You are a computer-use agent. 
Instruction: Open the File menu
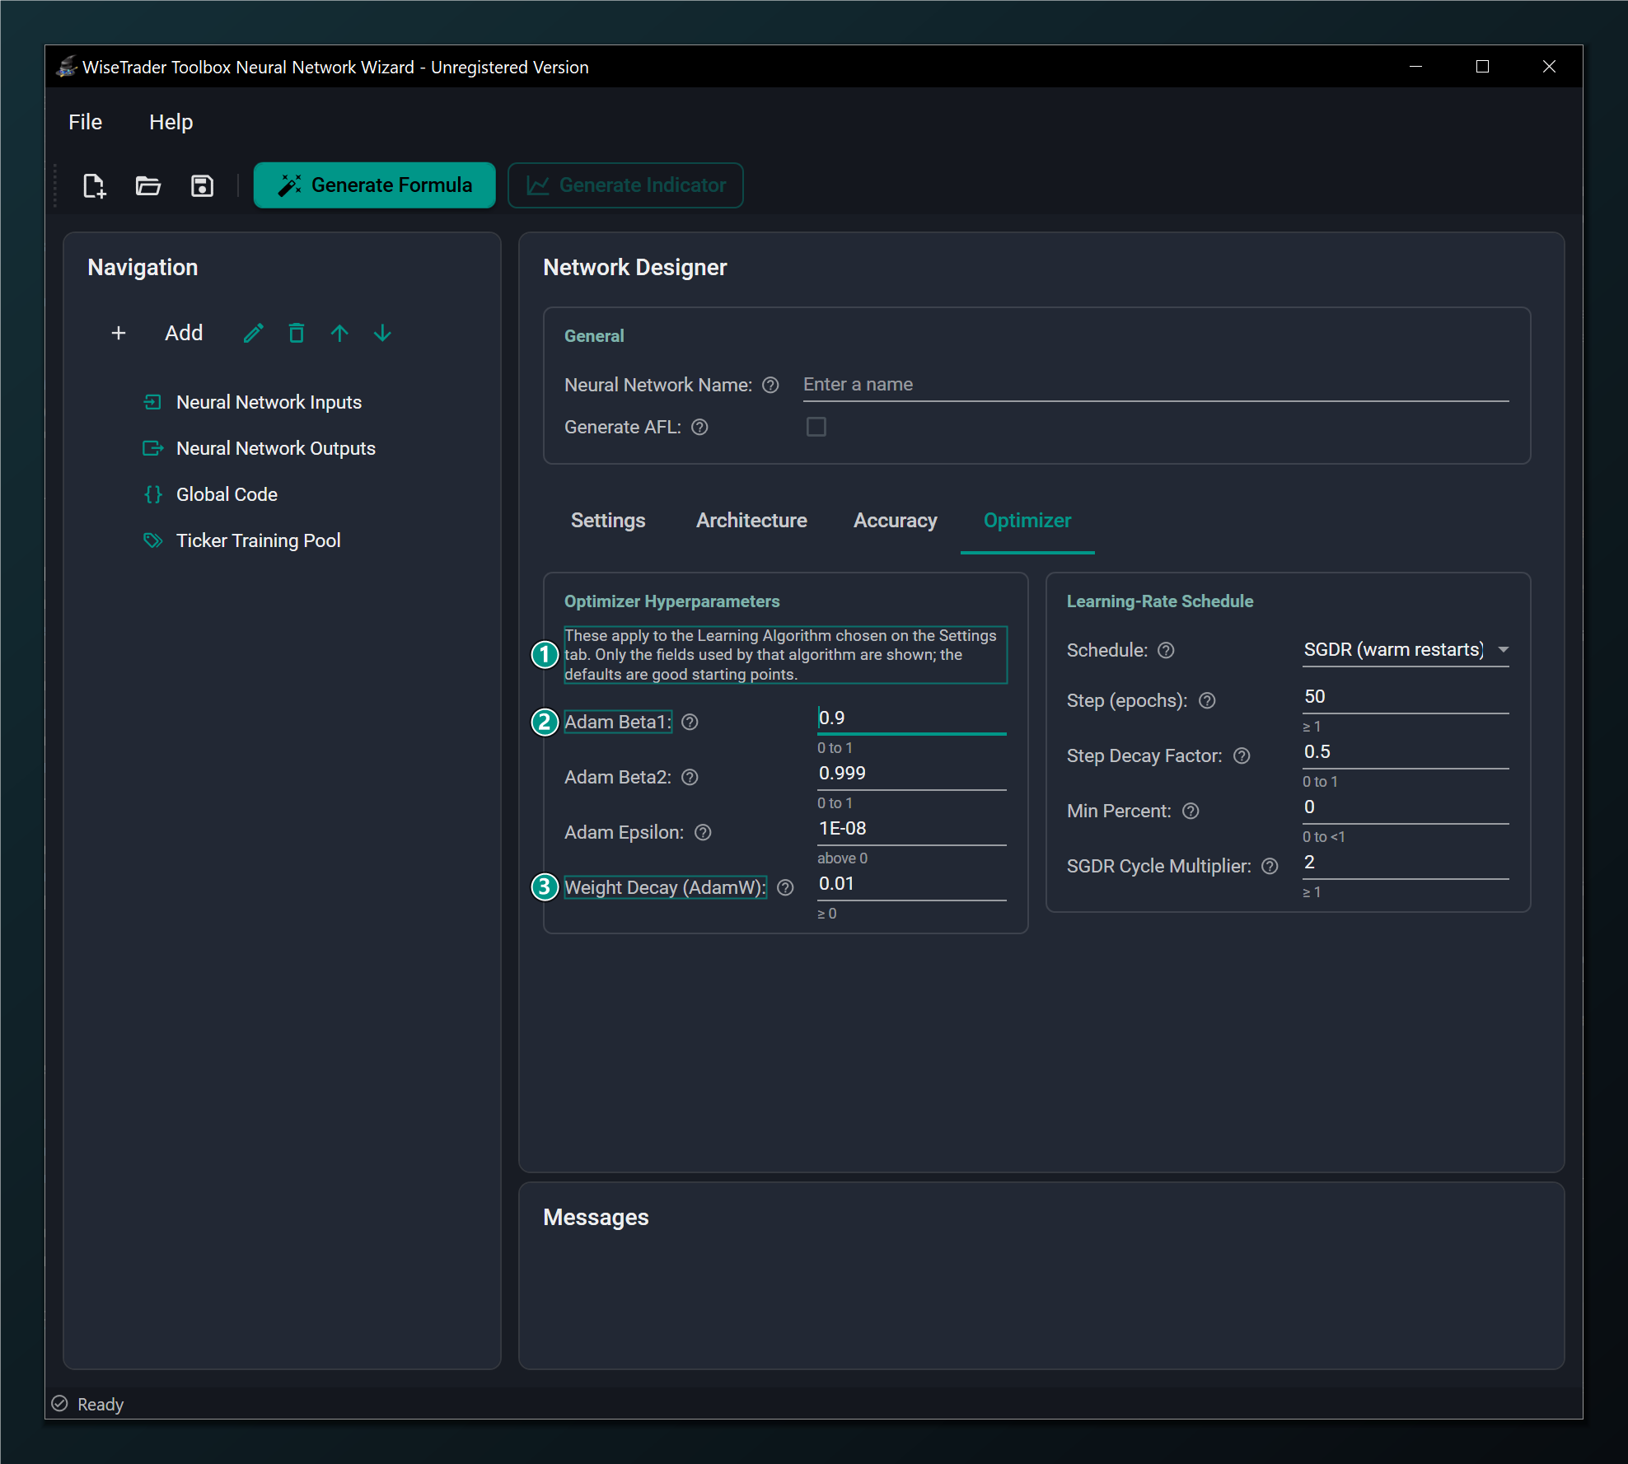(86, 122)
